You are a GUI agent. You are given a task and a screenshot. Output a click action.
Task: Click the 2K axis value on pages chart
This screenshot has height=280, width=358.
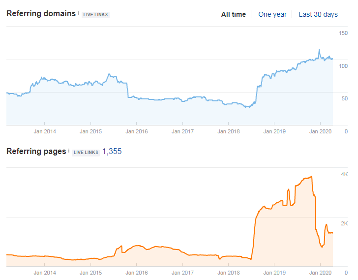344,223
